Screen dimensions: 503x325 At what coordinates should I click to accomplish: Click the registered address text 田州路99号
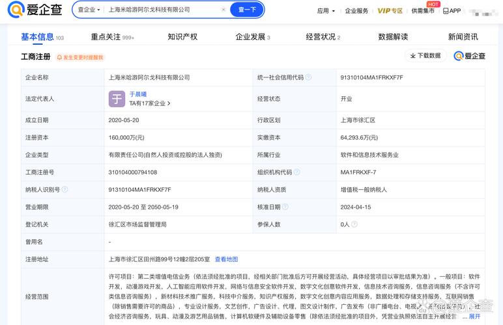click(158, 259)
